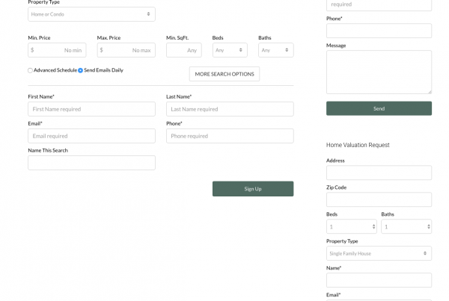Click the Phone required field in search form

[x=230, y=136]
